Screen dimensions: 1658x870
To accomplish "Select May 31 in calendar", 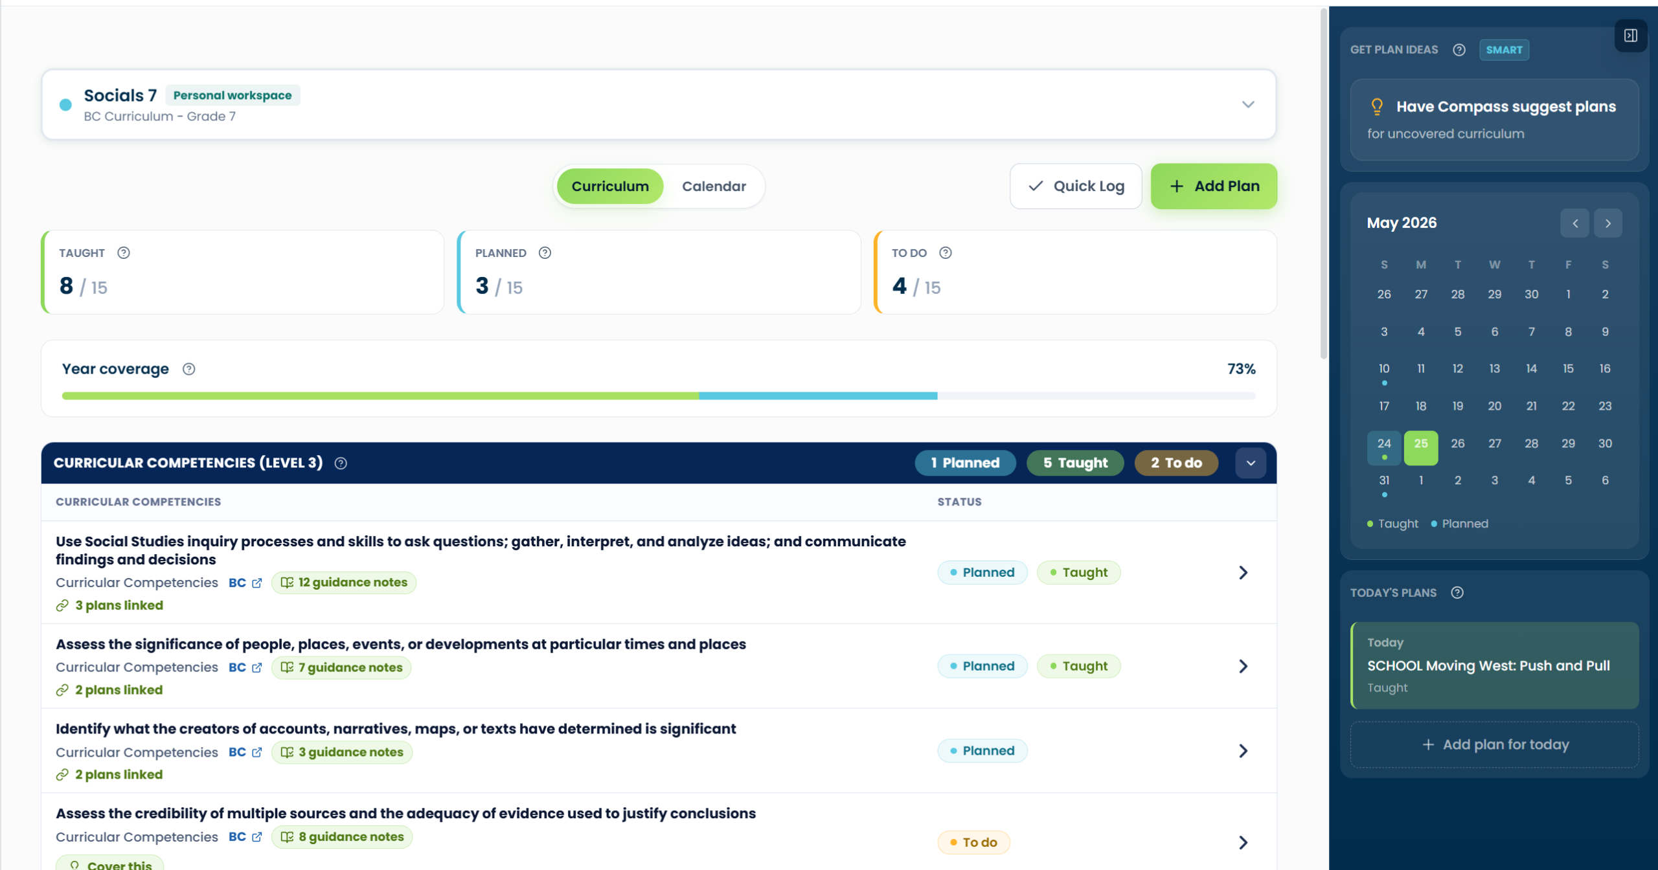I will pos(1384,485).
